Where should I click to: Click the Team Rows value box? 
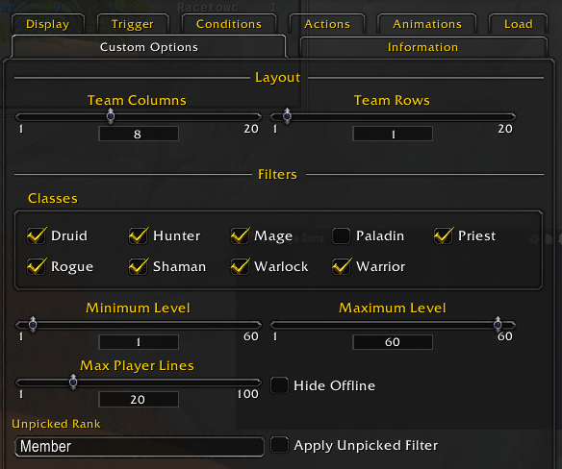tap(393, 134)
